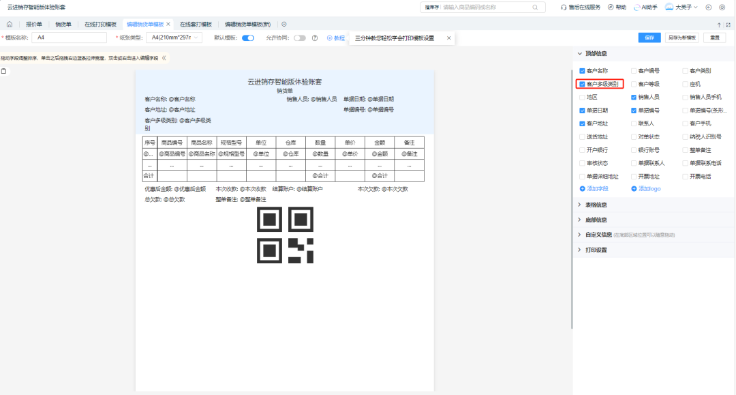Uncheck the 客户名称 checkbox

(582, 71)
